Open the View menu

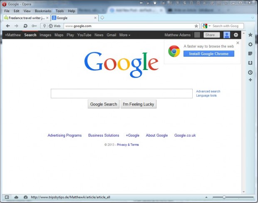pyautogui.click(x=27, y=11)
